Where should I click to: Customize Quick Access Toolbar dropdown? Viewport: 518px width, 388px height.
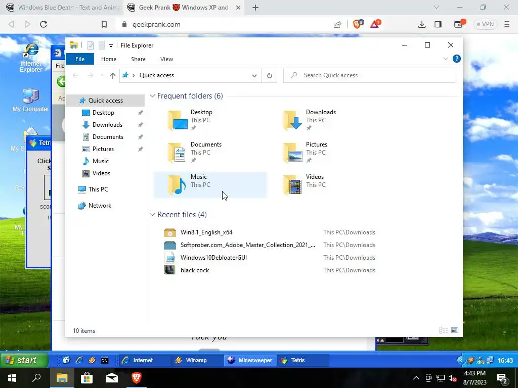[x=111, y=46]
